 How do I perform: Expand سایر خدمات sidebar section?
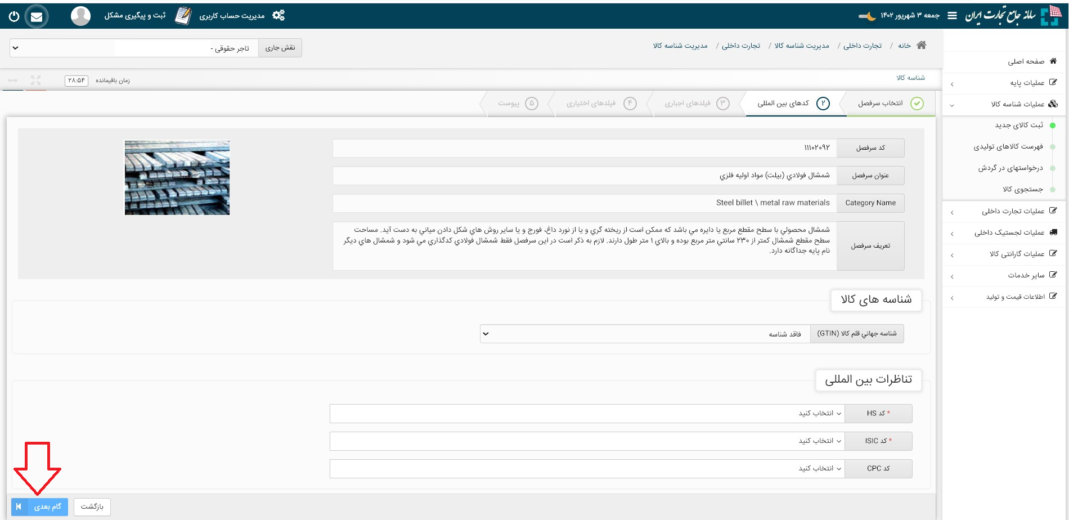(1005, 276)
